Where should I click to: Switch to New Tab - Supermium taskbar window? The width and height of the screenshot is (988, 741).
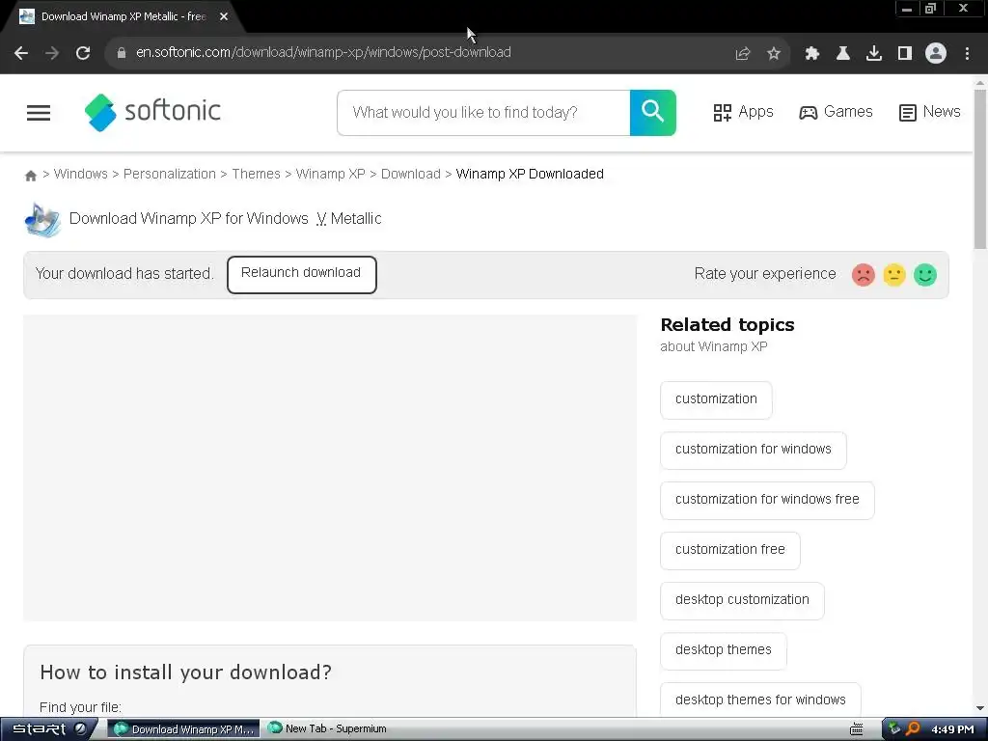(x=327, y=728)
